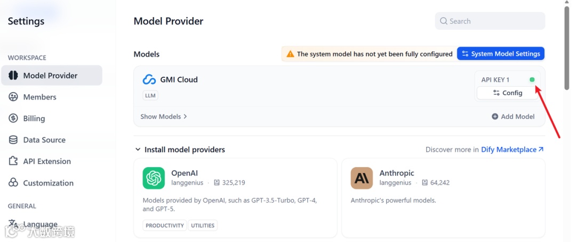Click Add Model button
This screenshot has height=242, width=576.
point(513,116)
